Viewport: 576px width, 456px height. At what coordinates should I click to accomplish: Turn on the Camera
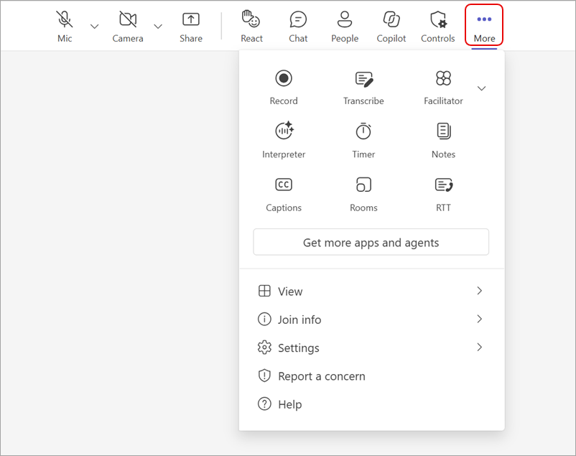[128, 26]
